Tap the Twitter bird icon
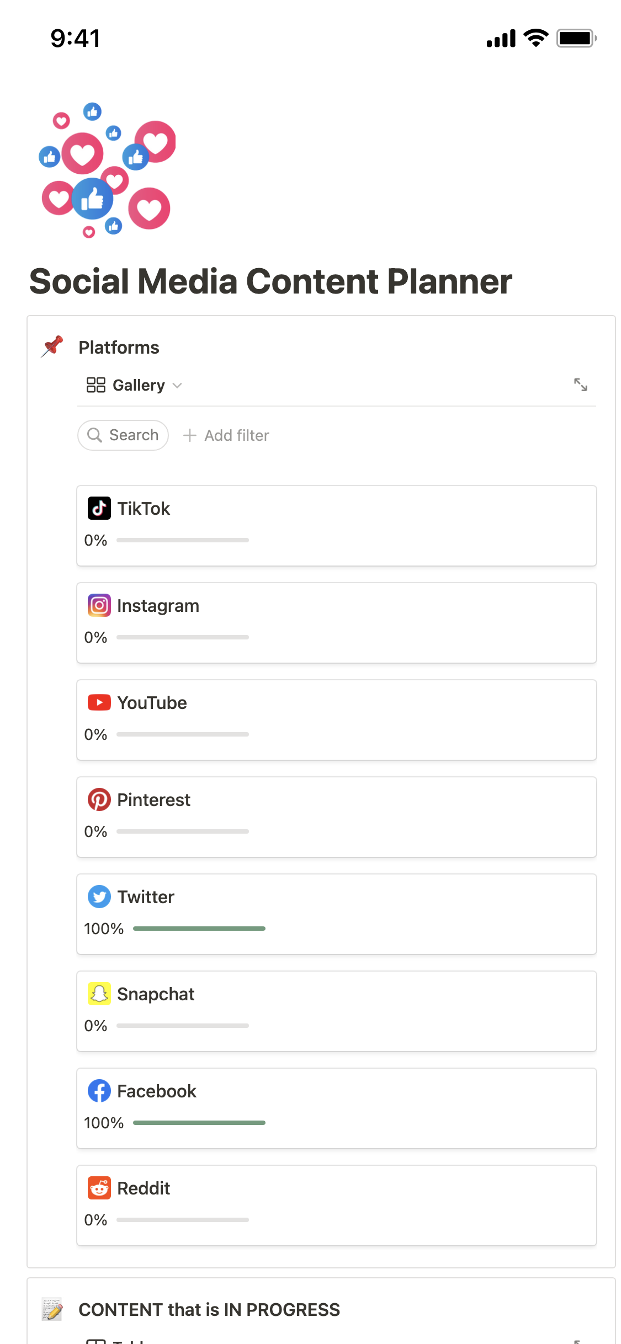Viewport: 621px width, 1344px height. pyautogui.click(x=99, y=897)
